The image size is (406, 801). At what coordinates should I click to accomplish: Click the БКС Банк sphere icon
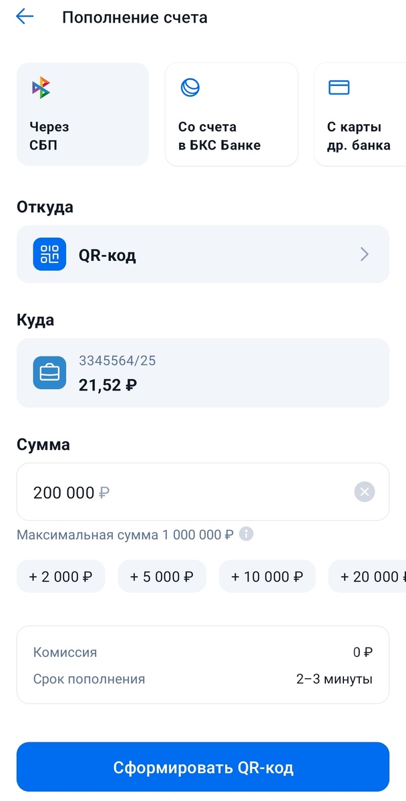click(190, 87)
